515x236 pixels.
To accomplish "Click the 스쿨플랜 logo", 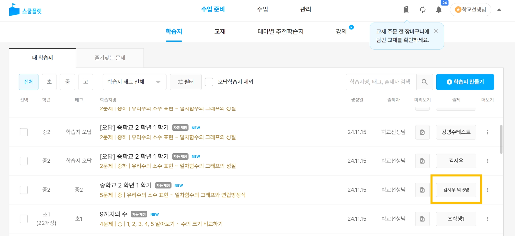I will click(25, 10).
